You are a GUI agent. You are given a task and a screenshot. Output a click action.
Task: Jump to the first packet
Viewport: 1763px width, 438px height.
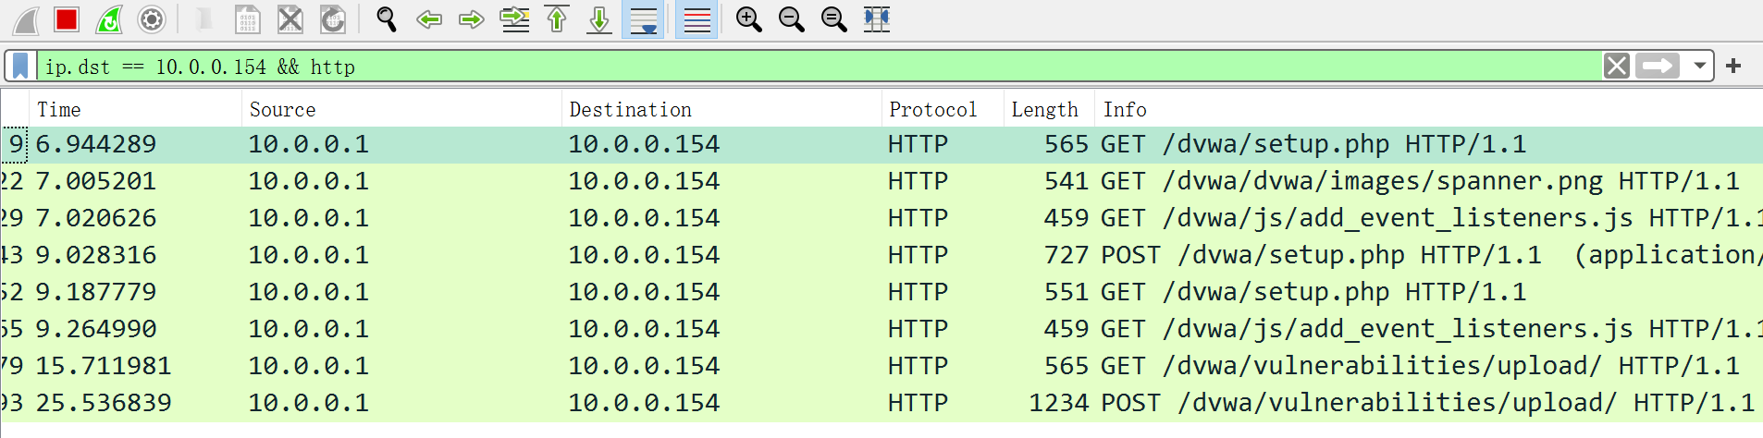coord(557,19)
